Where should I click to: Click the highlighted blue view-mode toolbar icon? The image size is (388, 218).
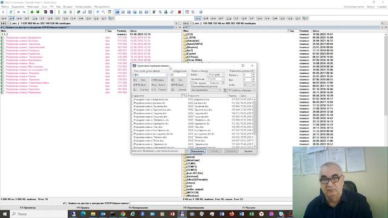(117, 12)
